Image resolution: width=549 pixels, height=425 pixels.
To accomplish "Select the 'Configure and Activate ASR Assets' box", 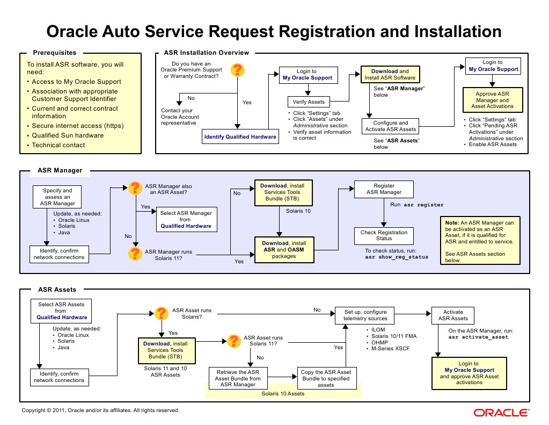I will [390, 126].
